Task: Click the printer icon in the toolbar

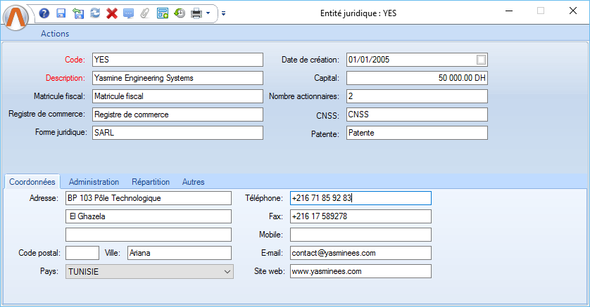Action: pyautogui.click(x=196, y=13)
